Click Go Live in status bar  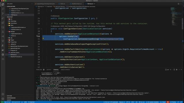(x=142, y=102)
